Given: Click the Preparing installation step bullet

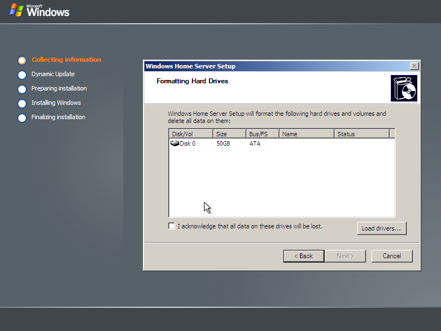Looking at the screenshot, I should [22, 89].
